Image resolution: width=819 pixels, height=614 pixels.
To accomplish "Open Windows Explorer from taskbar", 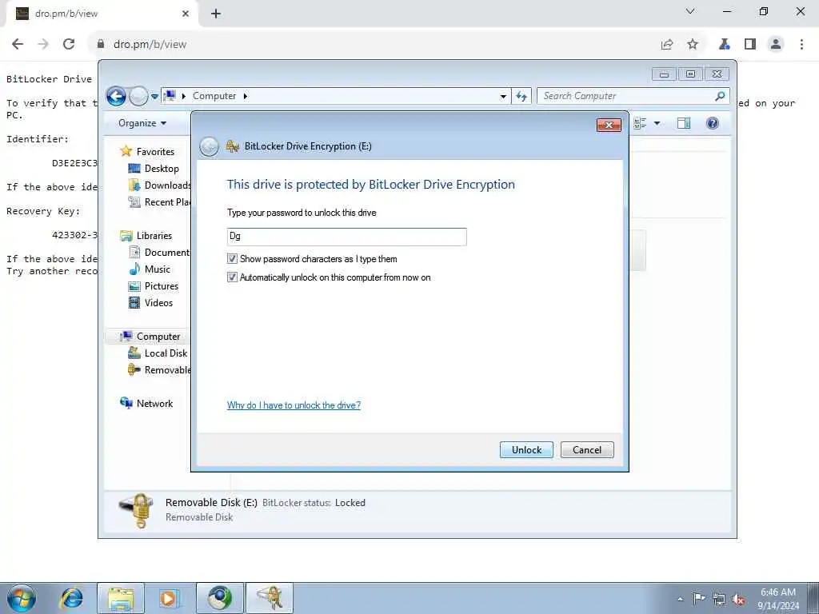I will click(121, 598).
